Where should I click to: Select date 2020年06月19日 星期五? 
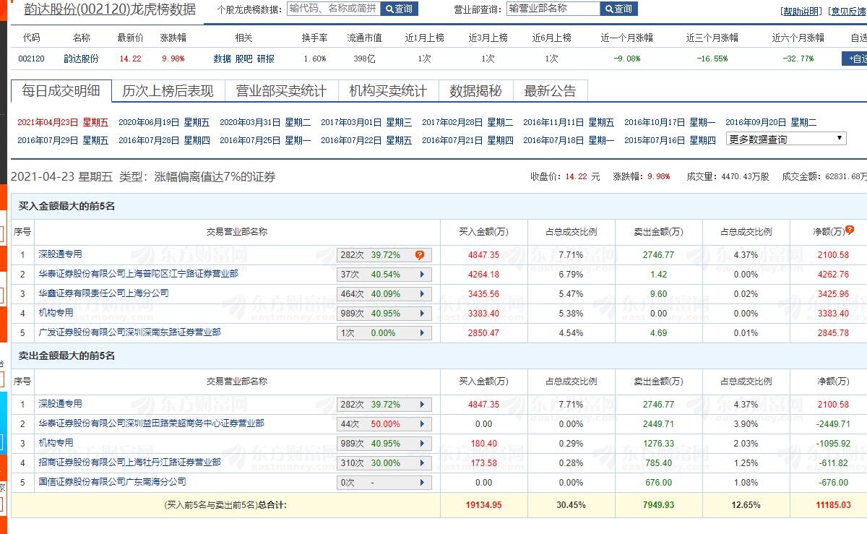pyautogui.click(x=164, y=122)
